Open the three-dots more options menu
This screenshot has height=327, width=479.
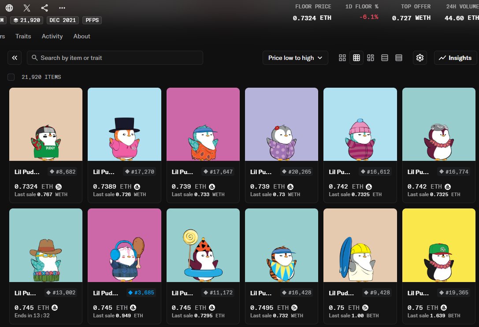[62, 8]
